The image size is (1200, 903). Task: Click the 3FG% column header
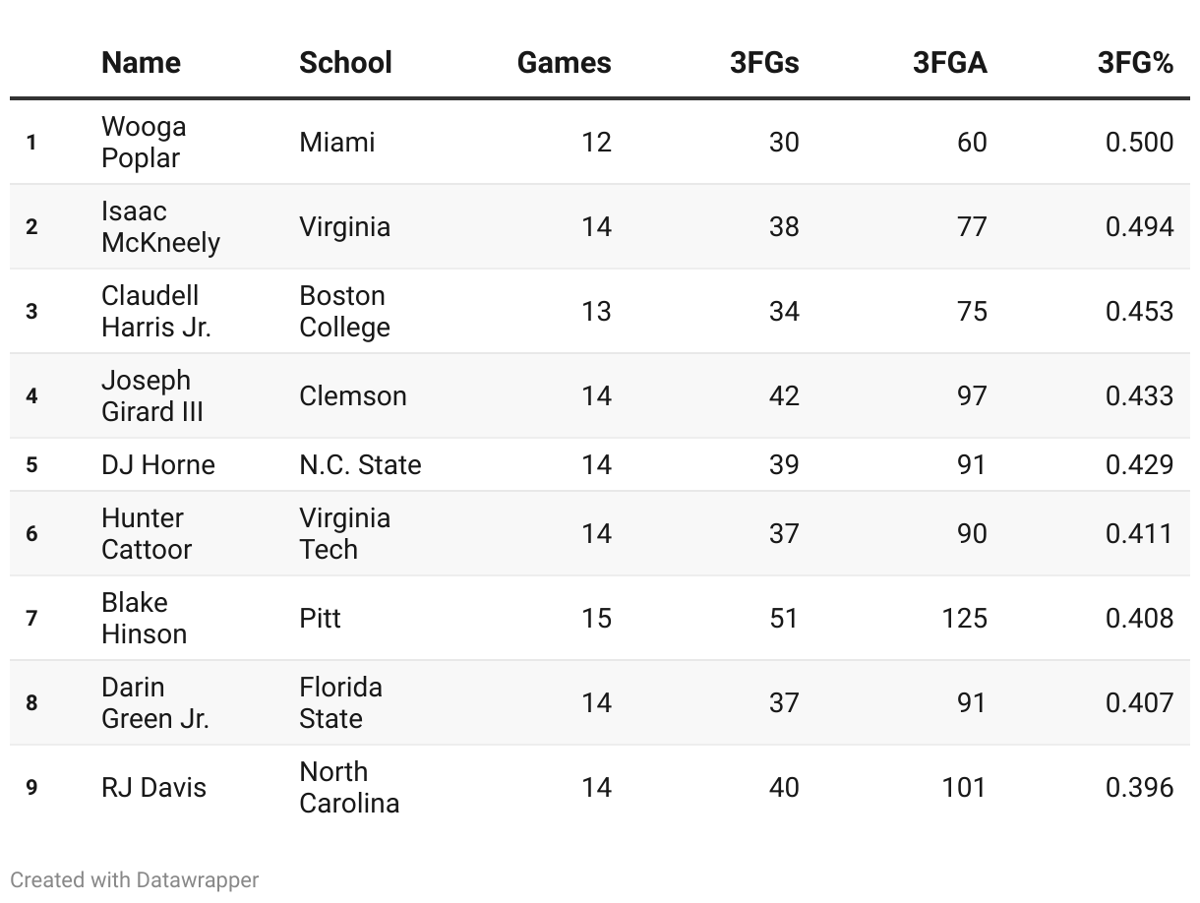(1135, 63)
